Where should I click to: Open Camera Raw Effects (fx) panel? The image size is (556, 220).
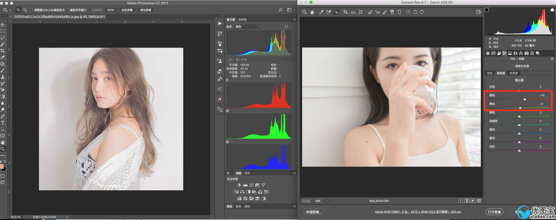[521, 53]
